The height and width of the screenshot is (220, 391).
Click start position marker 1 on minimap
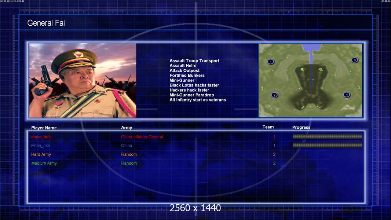coord(271,62)
